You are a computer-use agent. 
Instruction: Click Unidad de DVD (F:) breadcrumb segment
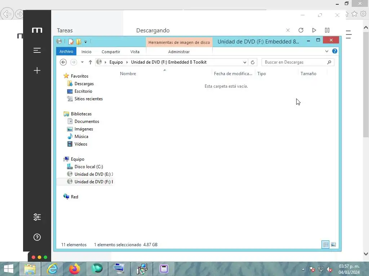tap(169, 62)
